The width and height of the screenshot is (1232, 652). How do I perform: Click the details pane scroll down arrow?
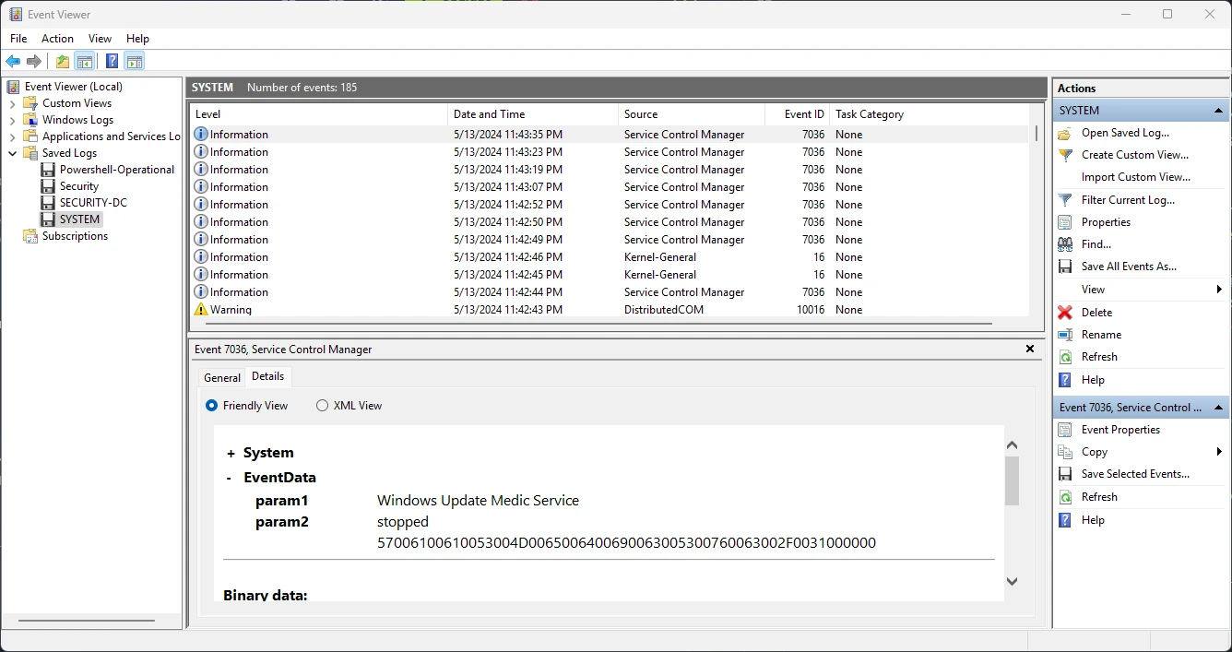[x=1012, y=582]
